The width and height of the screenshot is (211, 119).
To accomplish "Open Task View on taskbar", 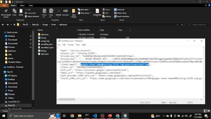I will click(x=64, y=116).
